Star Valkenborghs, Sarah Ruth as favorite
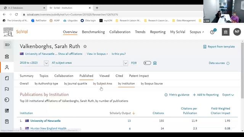Viewport: 244px width, 137px height. (x=85, y=46)
